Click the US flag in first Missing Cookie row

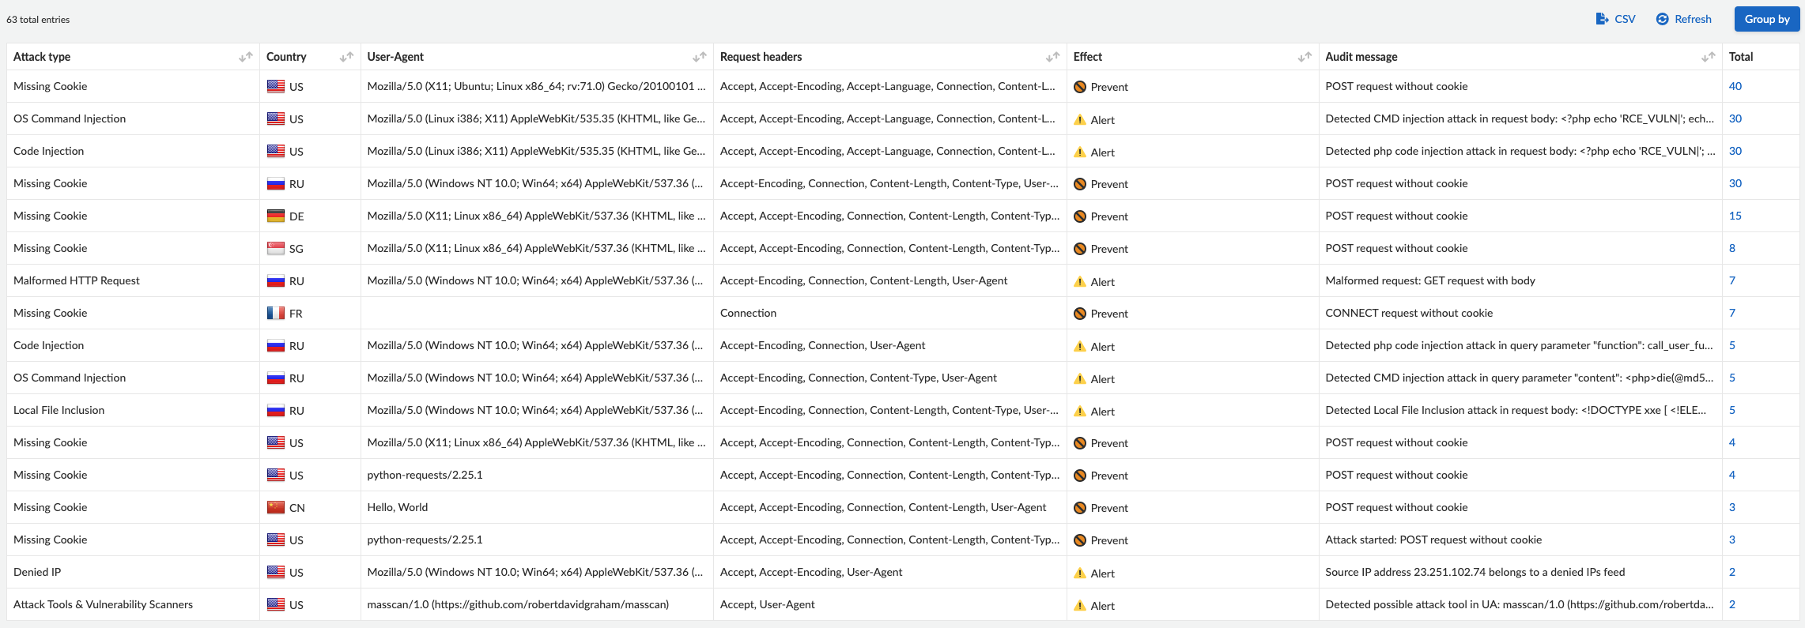[x=276, y=87]
